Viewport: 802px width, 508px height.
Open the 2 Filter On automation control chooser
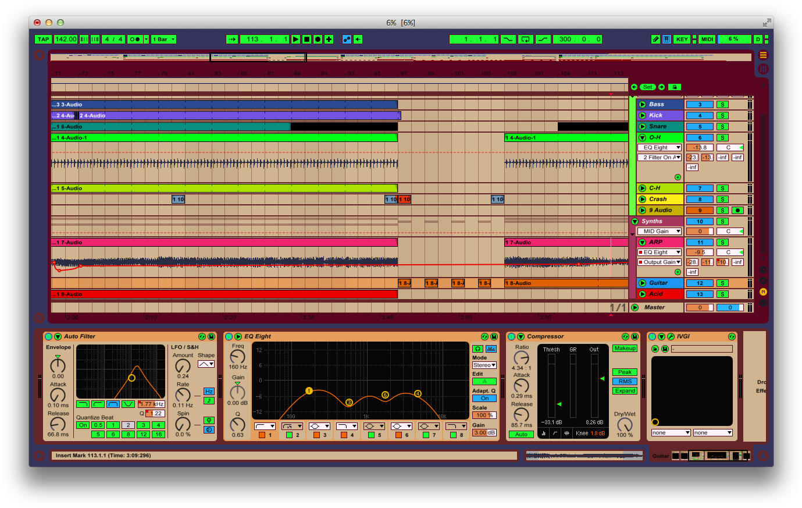[660, 158]
